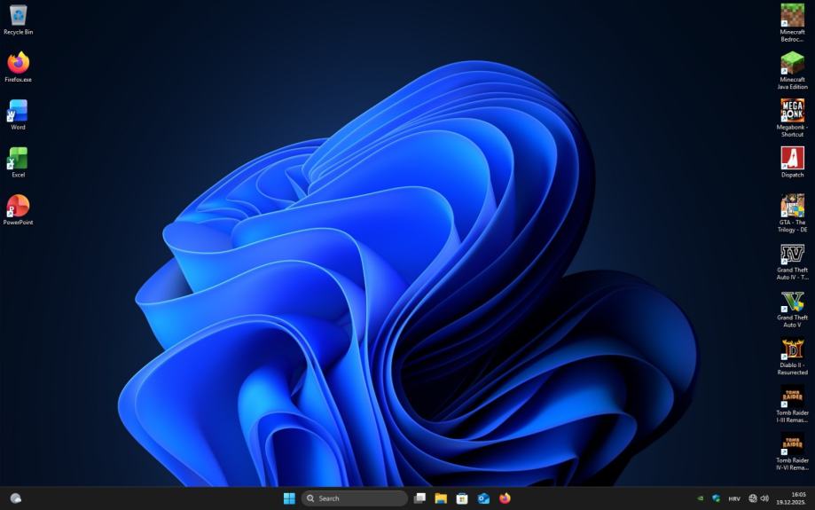Click the taskbar Search box
815x510 pixels.
354,498
